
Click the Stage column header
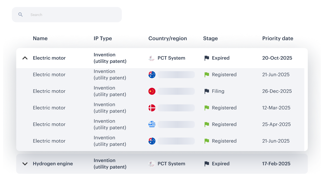210,38
